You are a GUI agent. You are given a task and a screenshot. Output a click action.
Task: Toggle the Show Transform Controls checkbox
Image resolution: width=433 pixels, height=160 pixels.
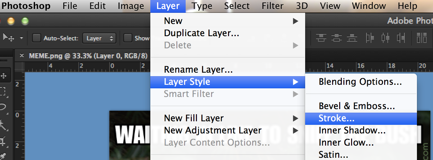pos(128,38)
